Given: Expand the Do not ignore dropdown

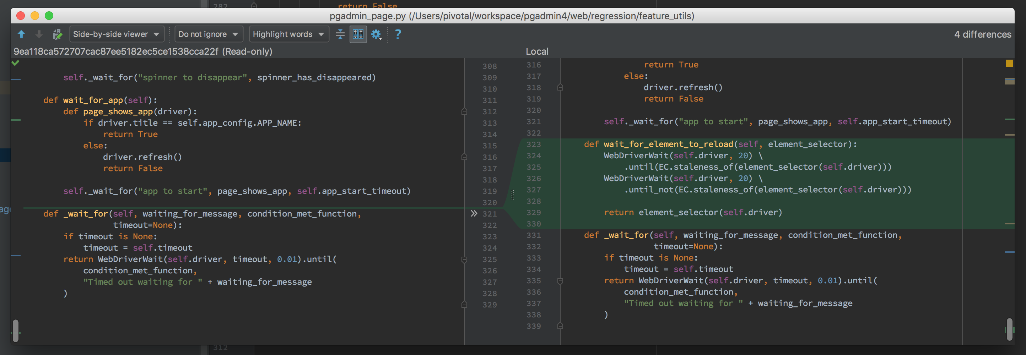Looking at the screenshot, I should tap(208, 34).
